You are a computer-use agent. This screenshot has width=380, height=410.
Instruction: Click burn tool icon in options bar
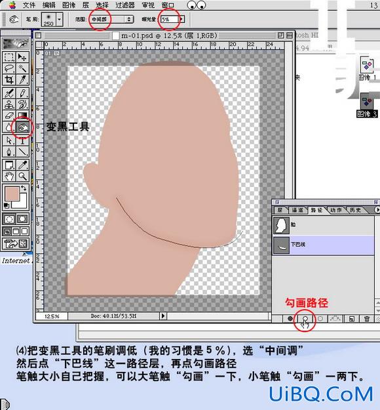coord(14,19)
